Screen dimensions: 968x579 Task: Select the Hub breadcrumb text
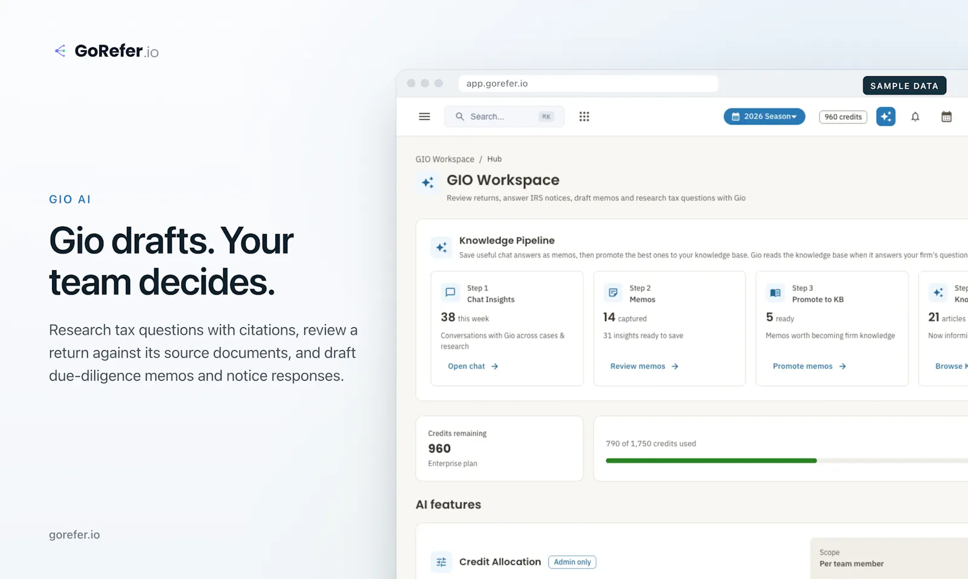[x=494, y=159]
